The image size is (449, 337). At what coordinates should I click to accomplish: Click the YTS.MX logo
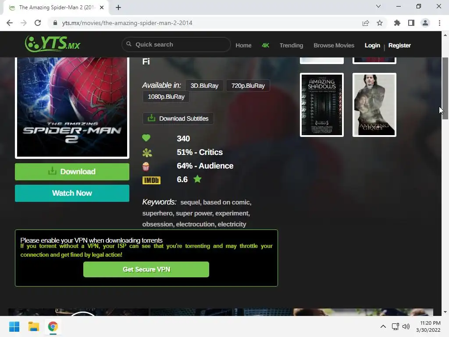coord(53,44)
